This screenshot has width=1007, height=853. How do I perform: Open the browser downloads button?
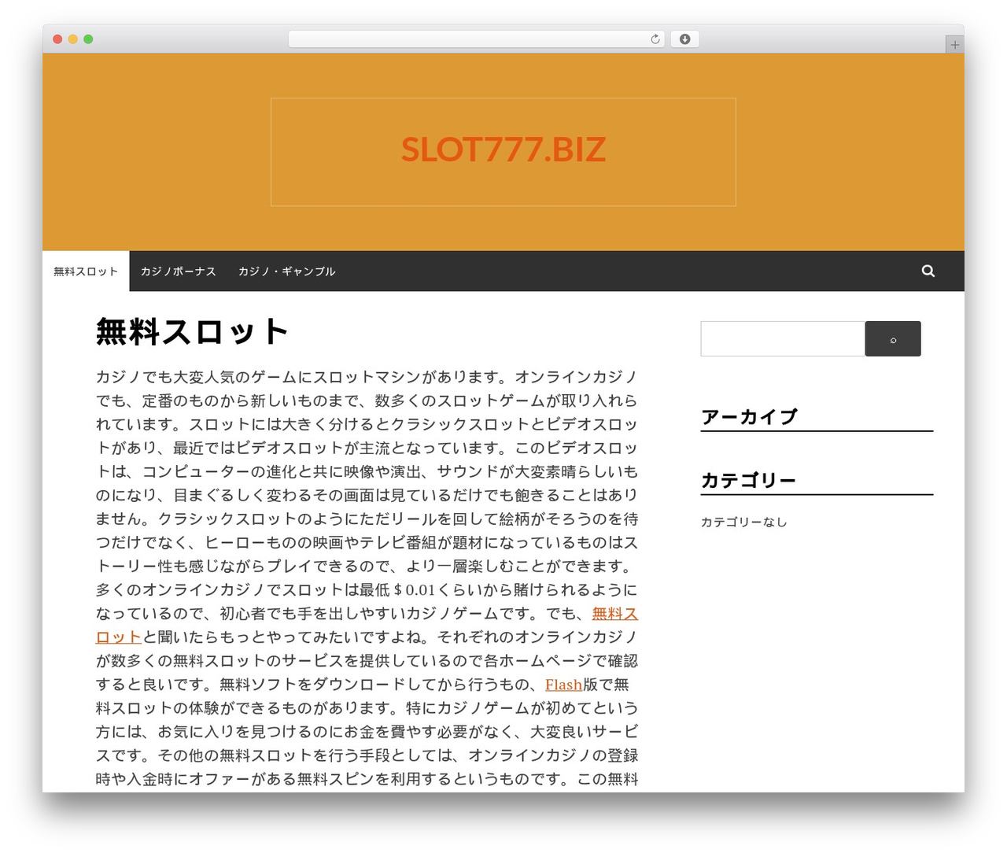(684, 39)
